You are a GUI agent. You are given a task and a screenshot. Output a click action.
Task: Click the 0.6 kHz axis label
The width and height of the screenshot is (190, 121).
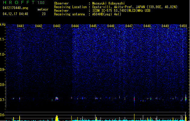pos(3,115)
